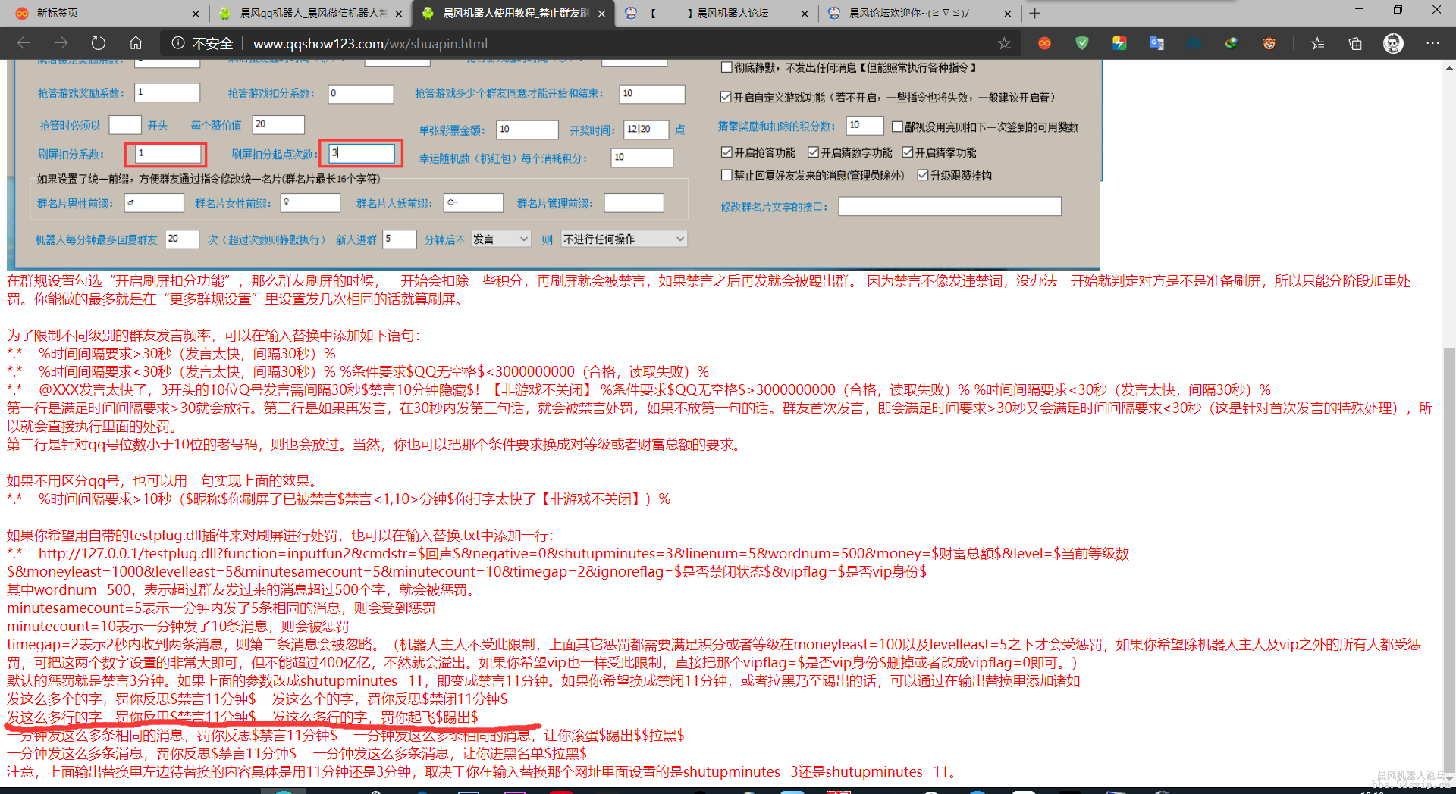Uncheck the 开启抢答功能 checkbox
Screen dimensions: 1456x794
click(x=726, y=152)
